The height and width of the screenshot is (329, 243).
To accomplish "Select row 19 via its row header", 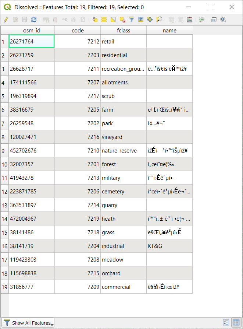I will pyautogui.click(x=4, y=287).
